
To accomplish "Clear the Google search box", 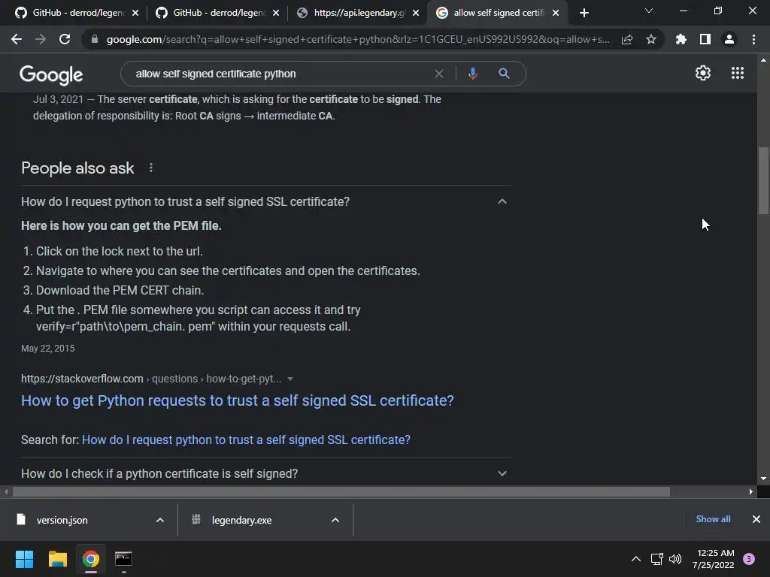I will 439,74.
